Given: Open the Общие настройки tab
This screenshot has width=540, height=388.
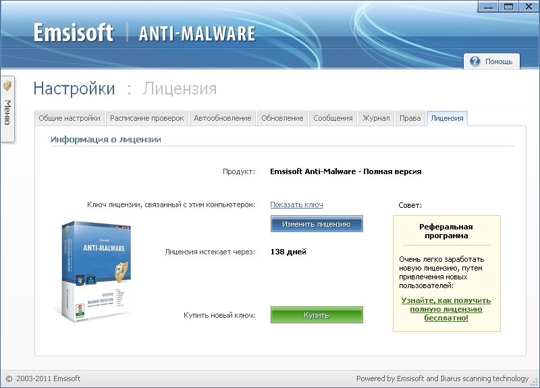Looking at the screenshot, I should click(70, 118).
